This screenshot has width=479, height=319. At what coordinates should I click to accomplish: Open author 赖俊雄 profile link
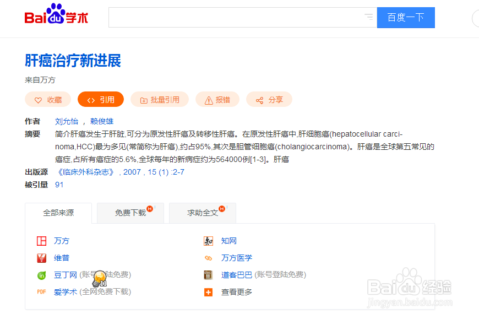point(102,121)
